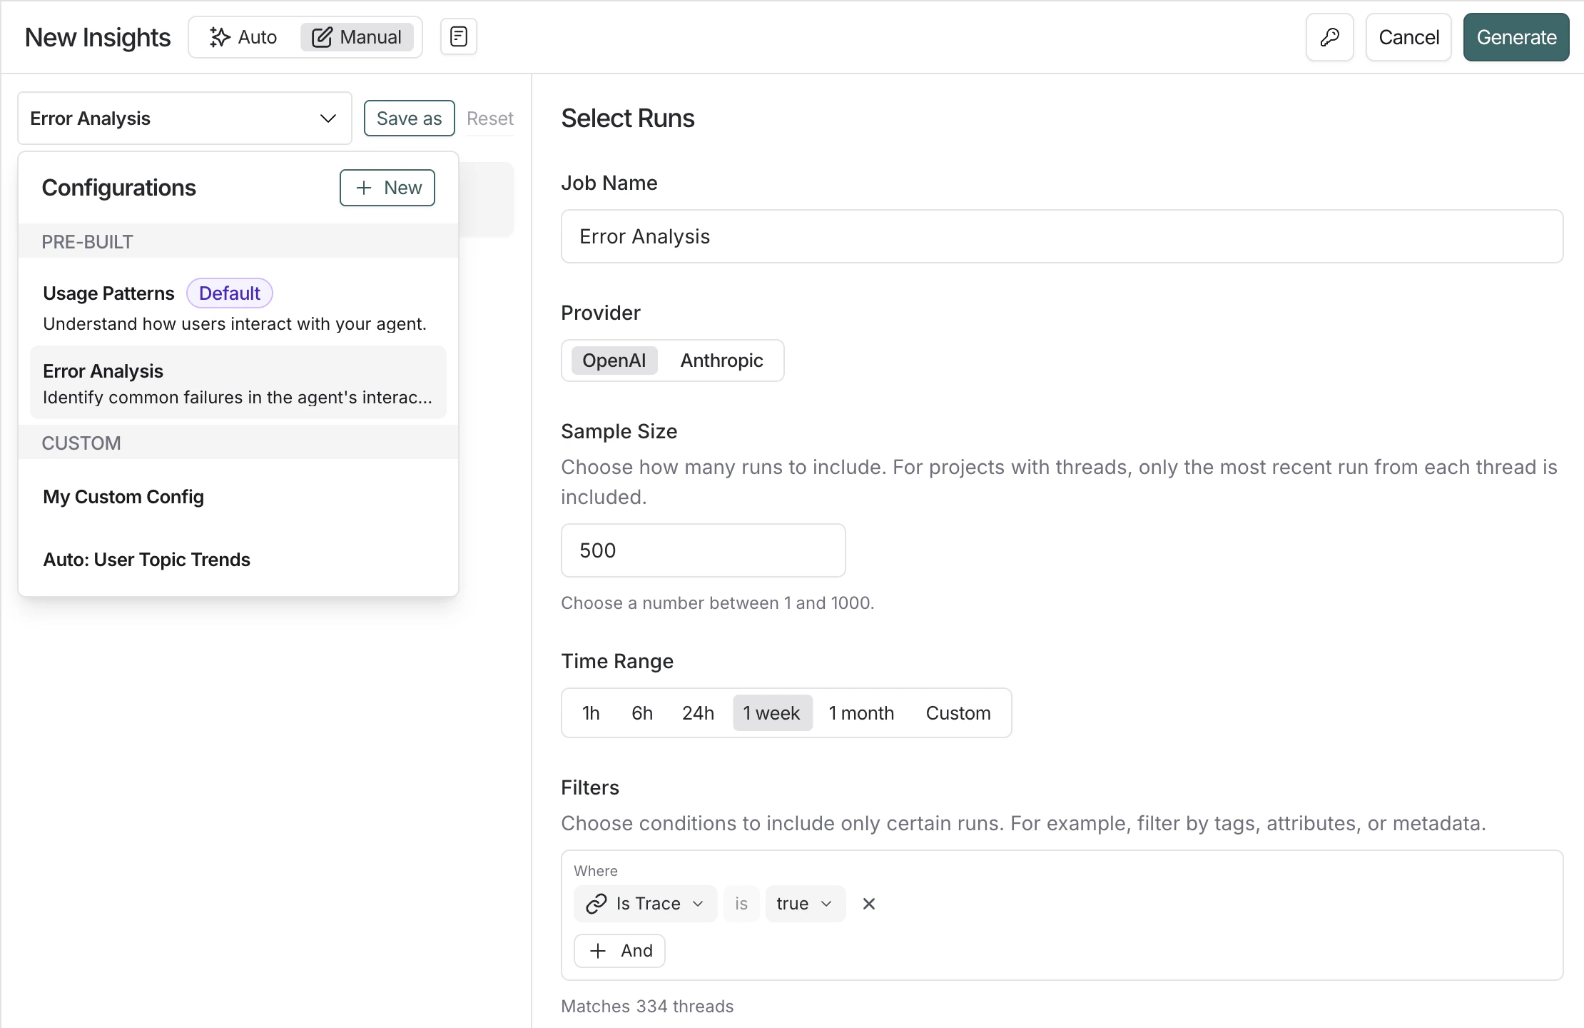Click the key icon button
The width and height of the screenshot is (1584, 1028).
coord(1329,37)
